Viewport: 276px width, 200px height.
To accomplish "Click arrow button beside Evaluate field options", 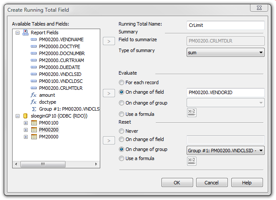I will click(x=108, y=92).
